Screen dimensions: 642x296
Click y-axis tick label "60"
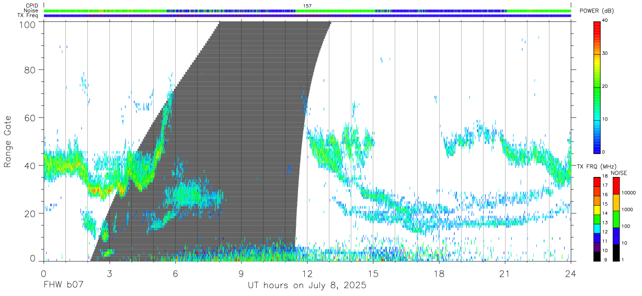click(31, 117)
